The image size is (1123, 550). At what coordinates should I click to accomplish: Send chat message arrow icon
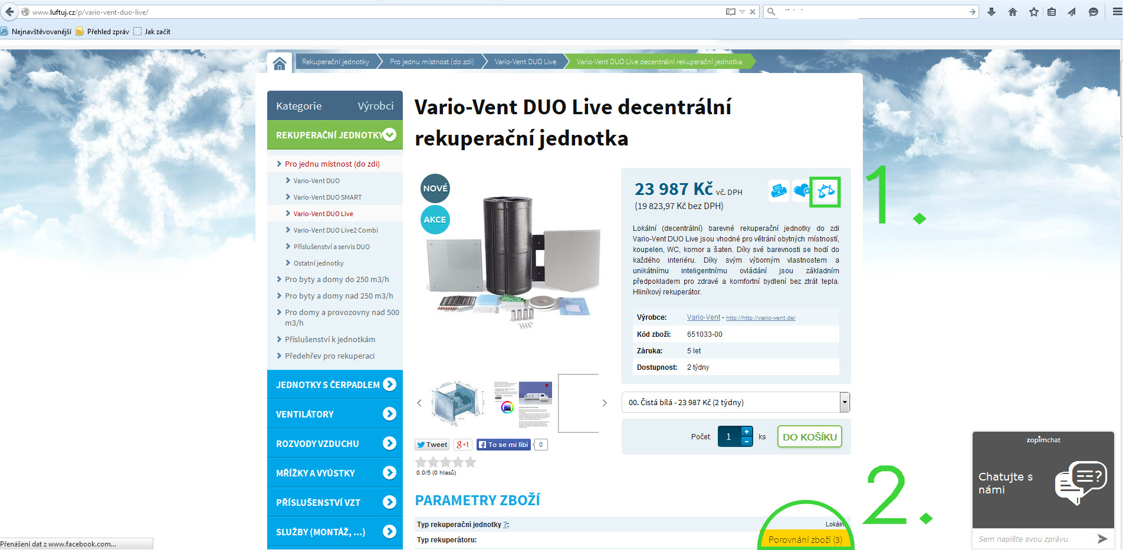pos(1102,539)
